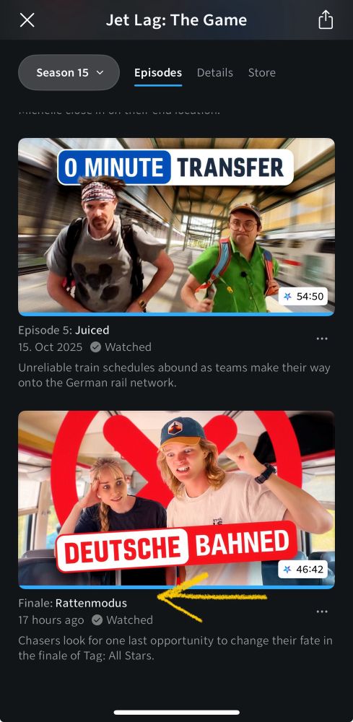The width and height of the screenshot is (353, 722).
Task: Open the Episode 5: Juiced title
Action: click(x=64, y=330)
